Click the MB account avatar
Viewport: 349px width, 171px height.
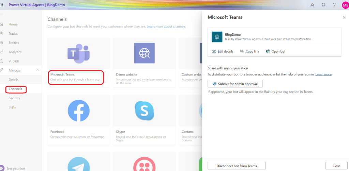[x=345, y=5]
